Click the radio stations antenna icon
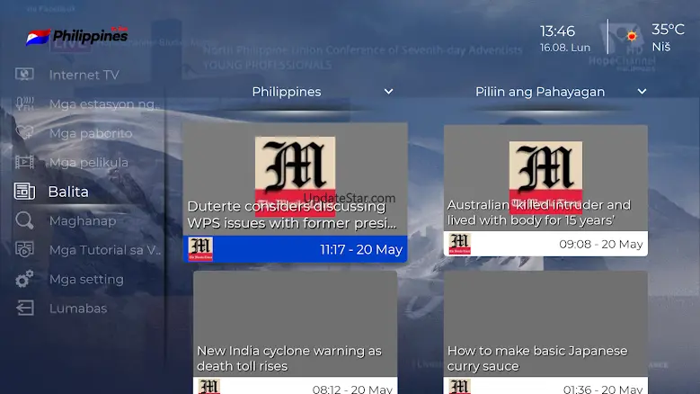This screenshot has width=700, height=394. pyautogui.click(x=24, y=103)
